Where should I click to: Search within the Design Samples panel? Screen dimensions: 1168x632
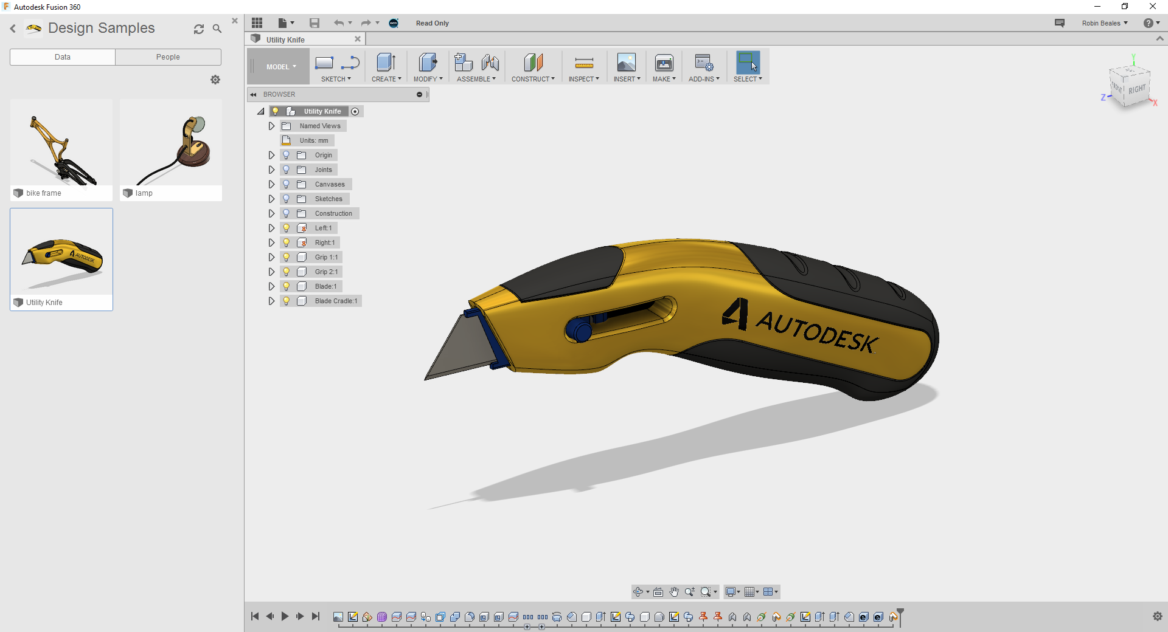pos(217,29)
